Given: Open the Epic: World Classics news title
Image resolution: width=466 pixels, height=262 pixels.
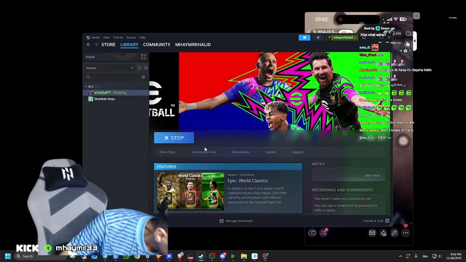Looking at the screenshot, I should tap(248, 181).
